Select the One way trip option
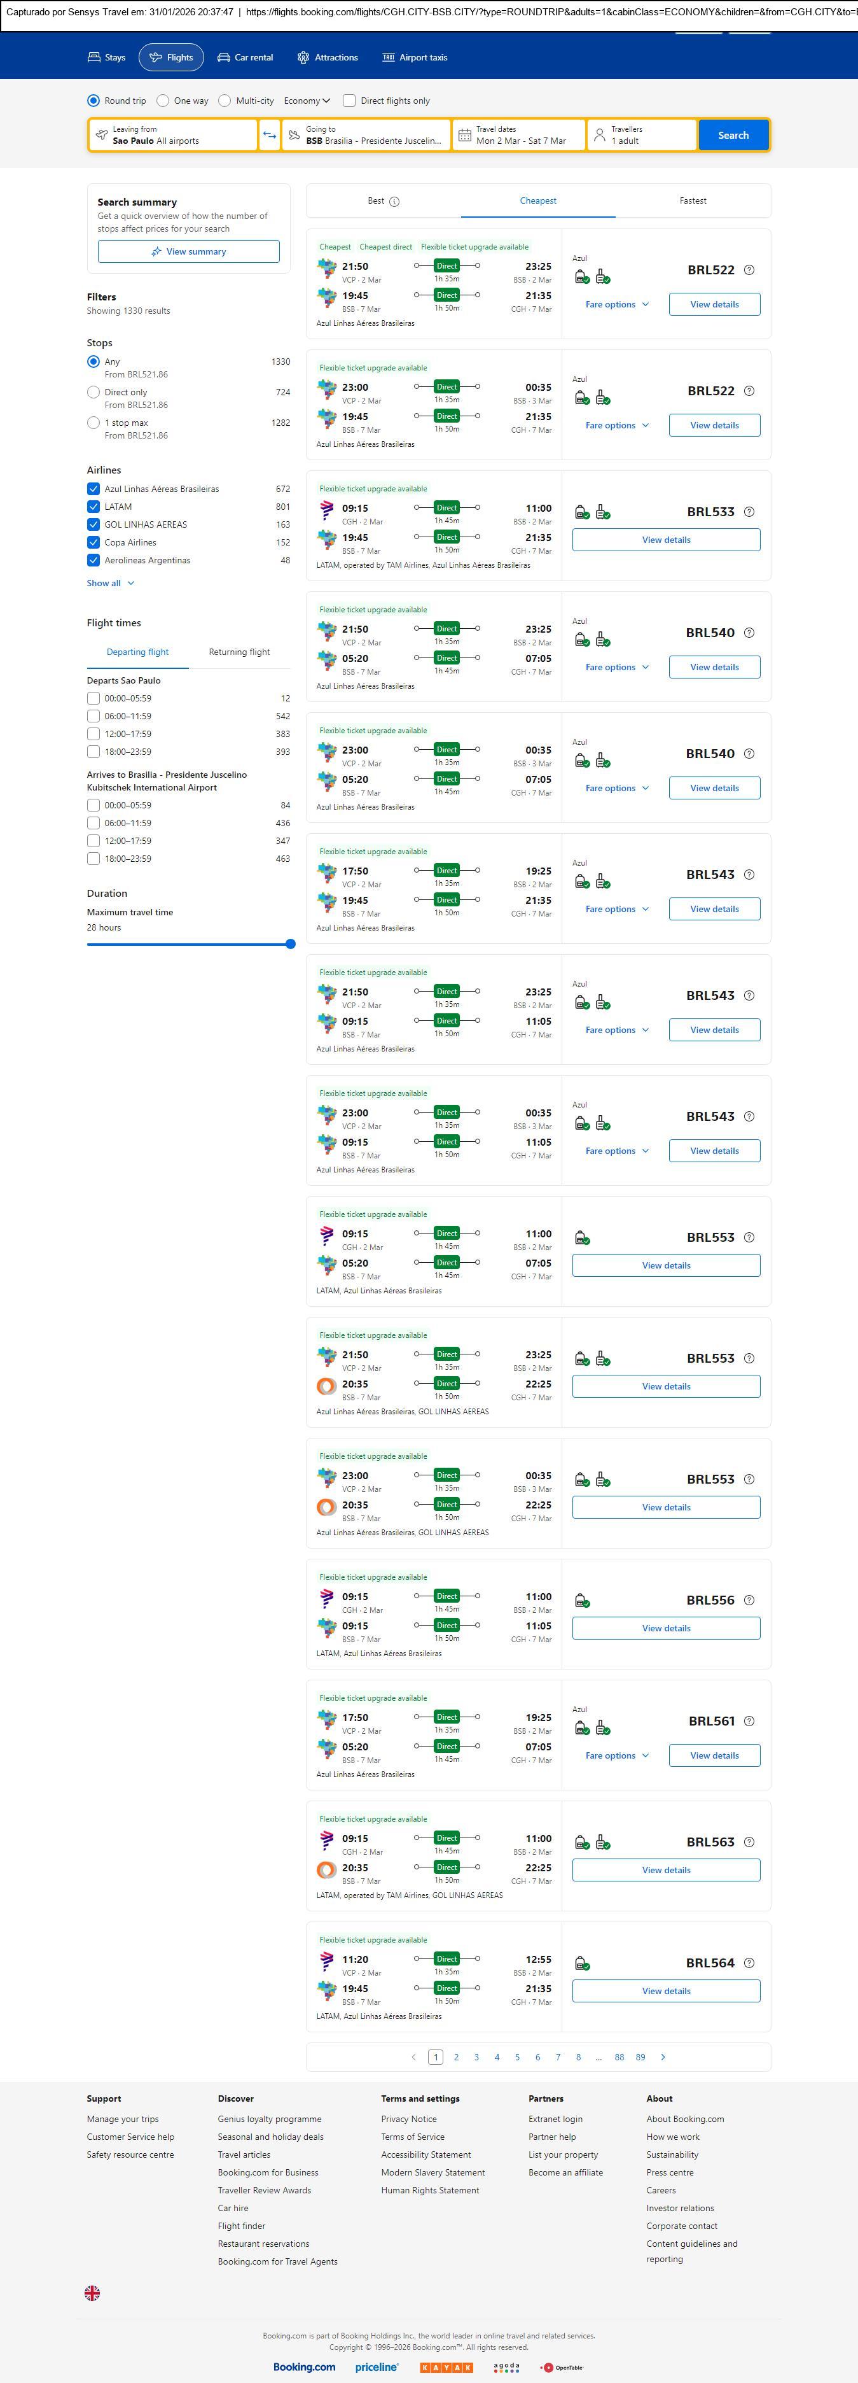Viewport: 858px width, 2383px height. 163,101
